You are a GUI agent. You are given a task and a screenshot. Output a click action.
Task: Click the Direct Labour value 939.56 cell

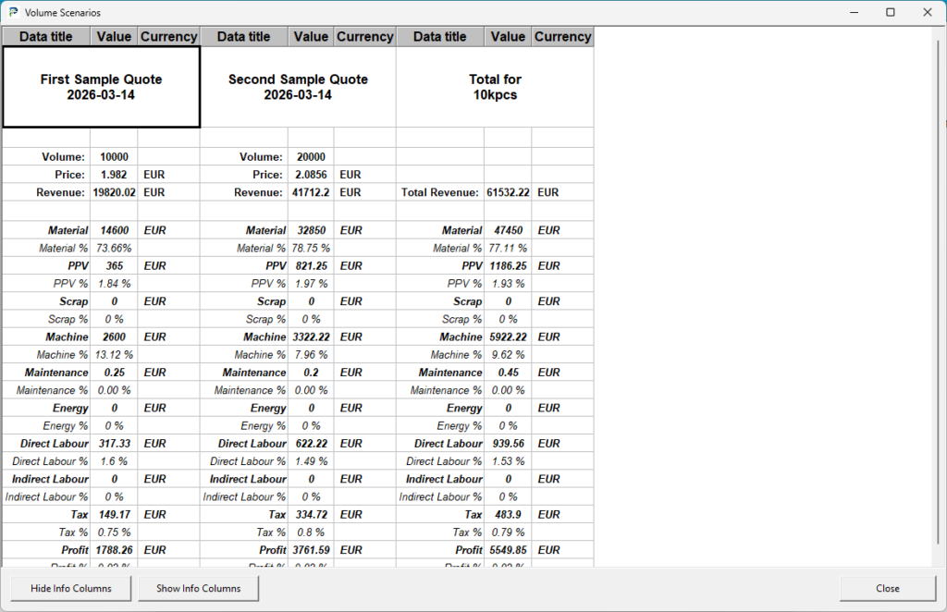click(508, 444)
